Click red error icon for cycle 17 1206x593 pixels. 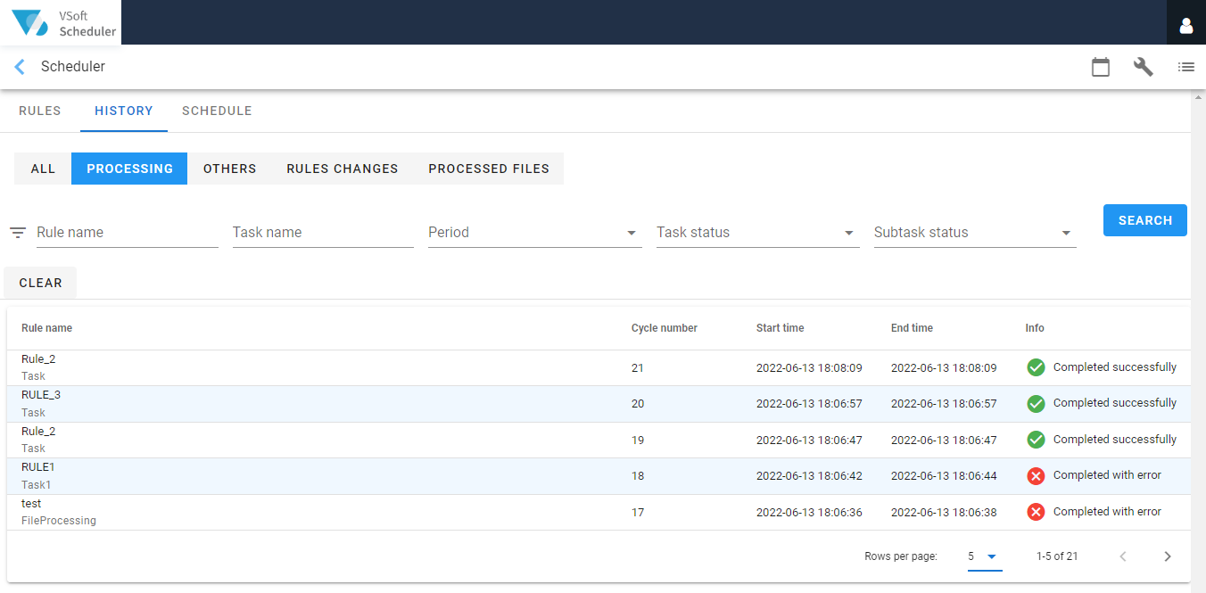tap(1036, 512)
